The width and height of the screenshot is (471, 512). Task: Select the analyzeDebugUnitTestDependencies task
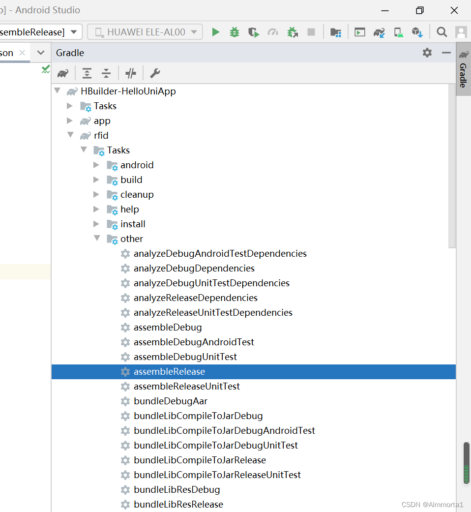pyautogui.click(x=211, y=283)
